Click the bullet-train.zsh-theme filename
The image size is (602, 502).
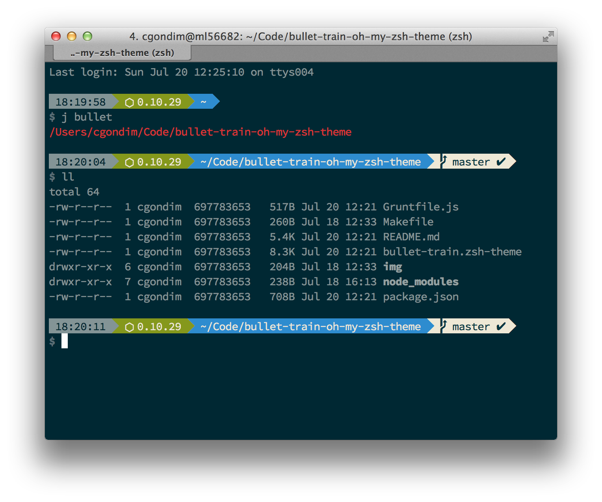pos(452,252)
